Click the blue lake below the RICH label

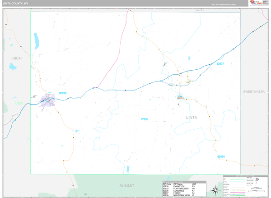click(x=13, y=67)
